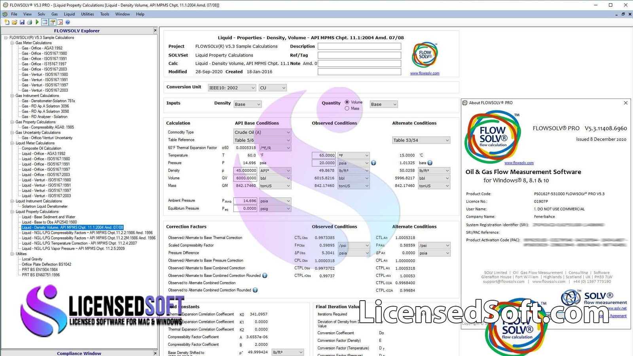Click www.flowsolv.com link in About dialog

[x=519, y=163]
